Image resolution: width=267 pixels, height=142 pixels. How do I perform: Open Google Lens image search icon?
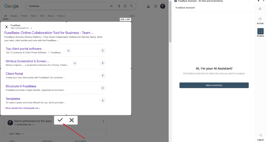pos(125,6)
